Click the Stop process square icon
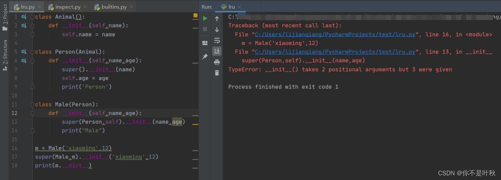Viewport: 501px width, 180px height. click(205, 29)
